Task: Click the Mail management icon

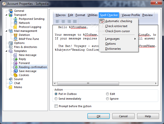Action: coord(11,31)
